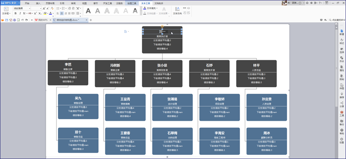Justify text alignment in the ribbon
Viewport: 346px width, 159px height.
tap(70, 13)
